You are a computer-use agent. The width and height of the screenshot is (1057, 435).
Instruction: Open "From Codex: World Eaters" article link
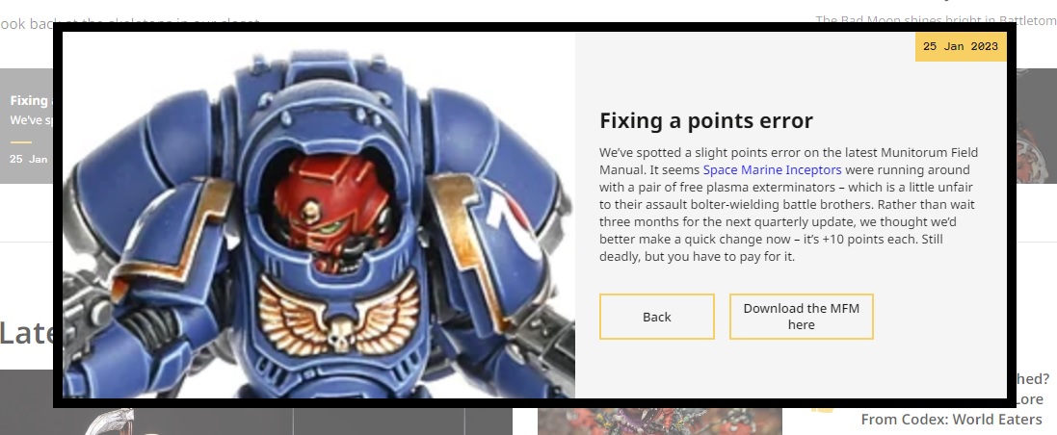pyautogui.click(x=951, y=420)
